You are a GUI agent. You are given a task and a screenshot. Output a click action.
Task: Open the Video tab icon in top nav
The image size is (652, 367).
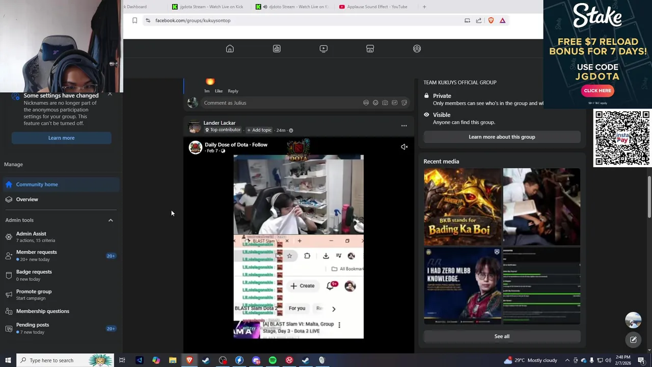(x=323, y=48)
